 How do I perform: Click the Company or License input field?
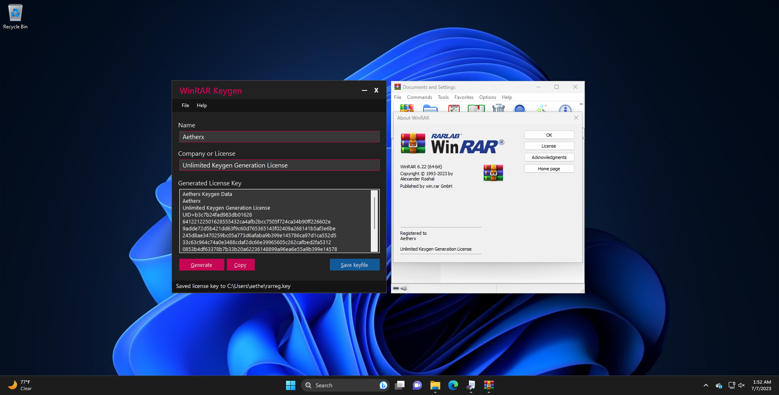[280, 165]
